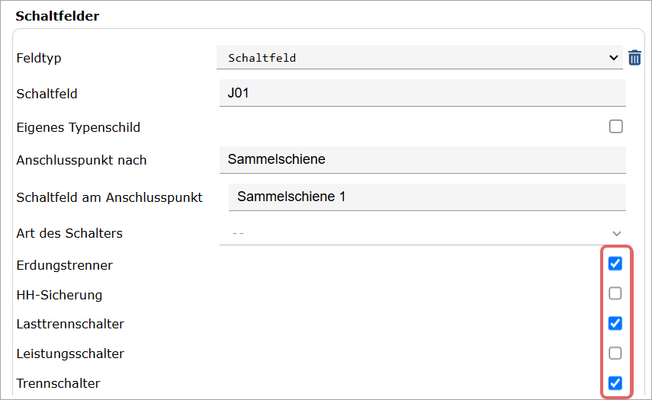Click the Schaltfelder section heading
The image size is (652, 400).
(x=57, y=16)
